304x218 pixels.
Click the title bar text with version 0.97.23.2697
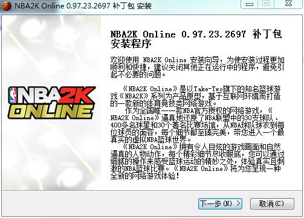[x=83, y=5]
